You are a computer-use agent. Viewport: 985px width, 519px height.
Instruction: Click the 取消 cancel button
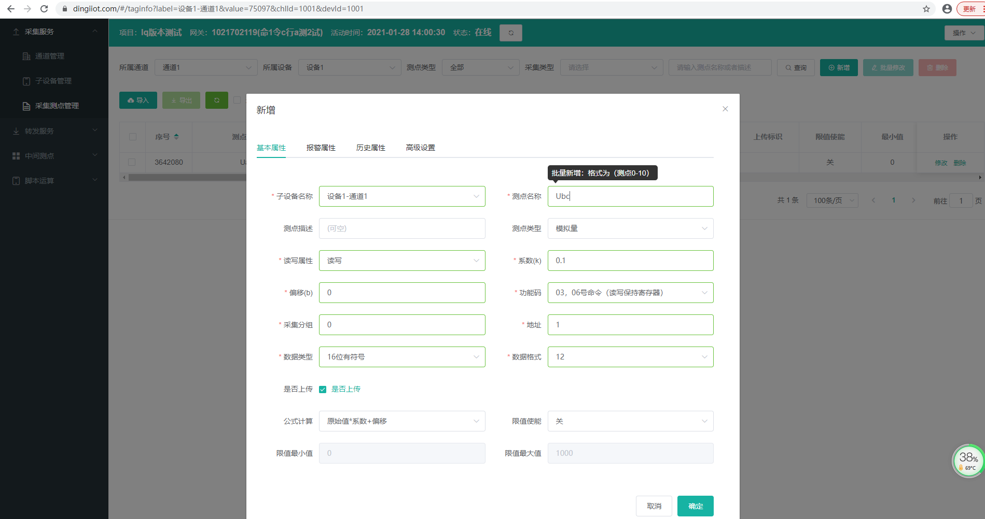[654, 506]
